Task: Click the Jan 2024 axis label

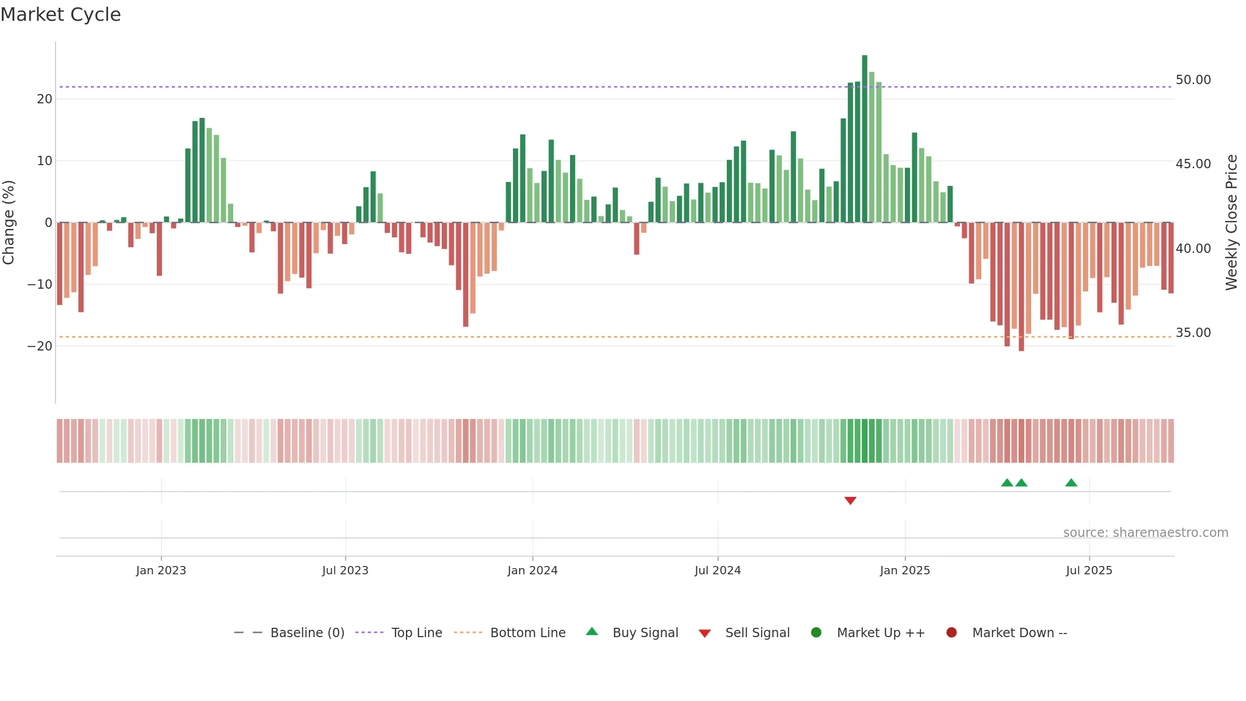Action: [x=533, y=571]
